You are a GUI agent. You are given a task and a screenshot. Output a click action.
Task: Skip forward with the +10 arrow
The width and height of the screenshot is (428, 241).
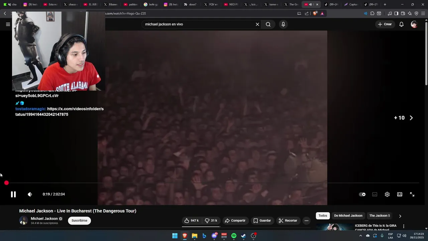tap(411, 118)
